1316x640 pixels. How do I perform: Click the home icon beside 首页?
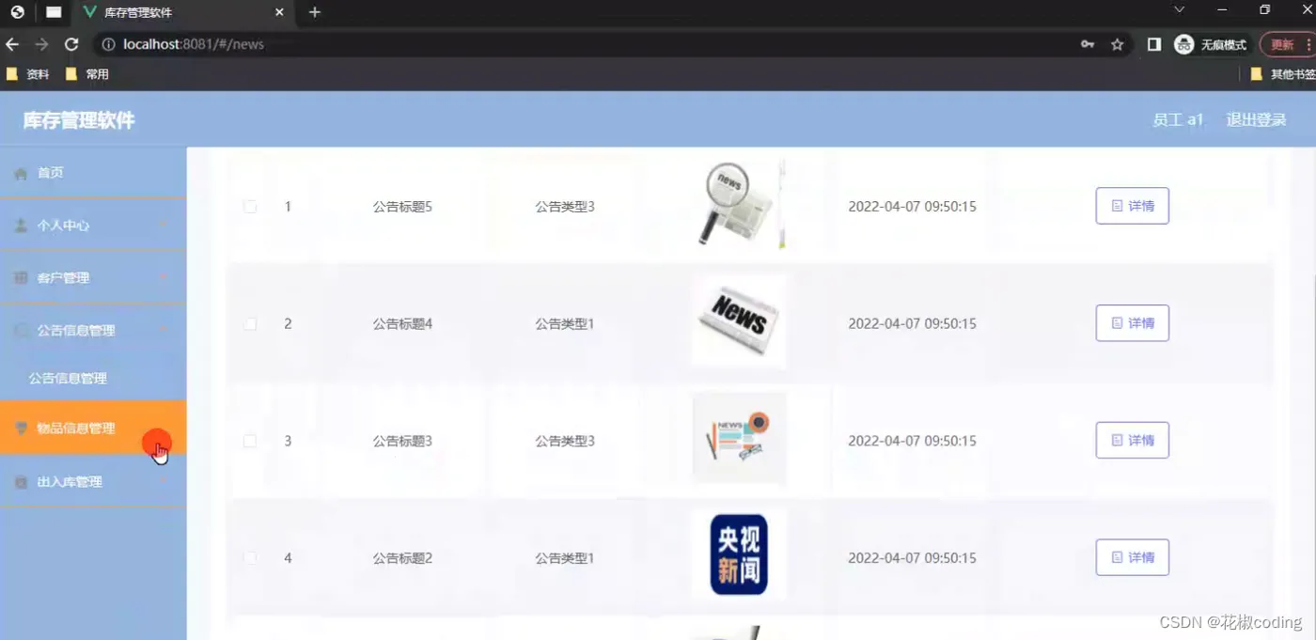point(21,174)
